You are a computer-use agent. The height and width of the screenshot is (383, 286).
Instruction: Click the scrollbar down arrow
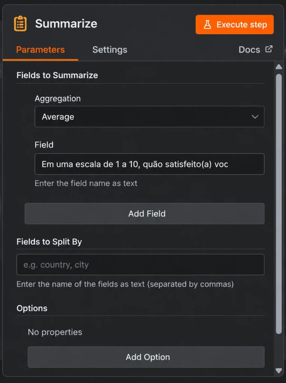pos(279,371)
